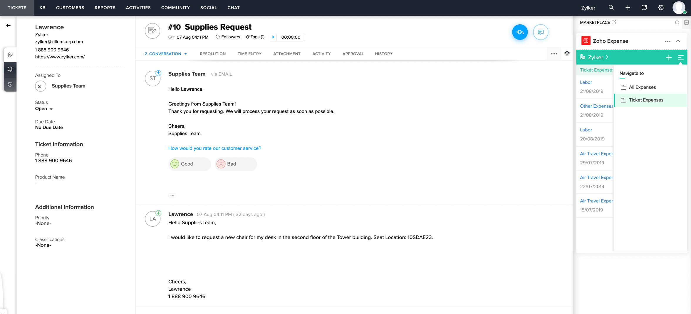Image resolution: width=691 pixels, height=314 pixels.
Task: Open Tags (1) on the ticket
Action: (x=255, y=37)
